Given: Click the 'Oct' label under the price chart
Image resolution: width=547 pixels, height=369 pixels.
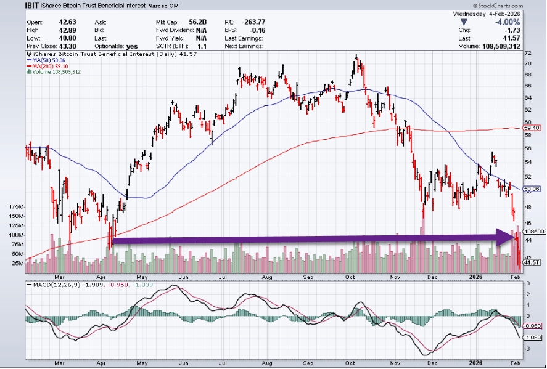Looking at the screenshot, I should click(x=350, y=277).
